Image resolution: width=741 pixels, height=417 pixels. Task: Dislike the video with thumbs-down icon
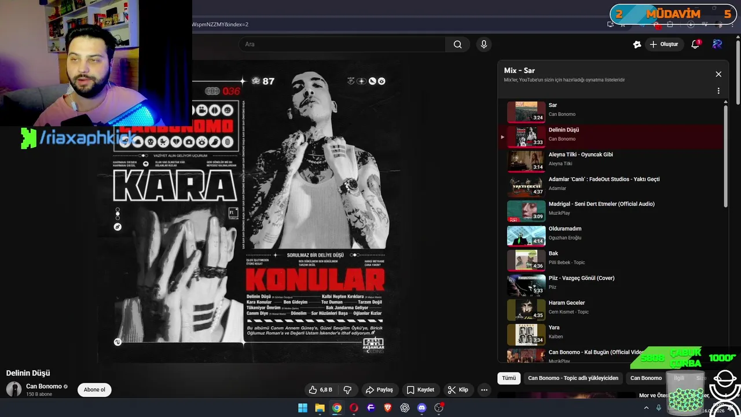[348, 390]
